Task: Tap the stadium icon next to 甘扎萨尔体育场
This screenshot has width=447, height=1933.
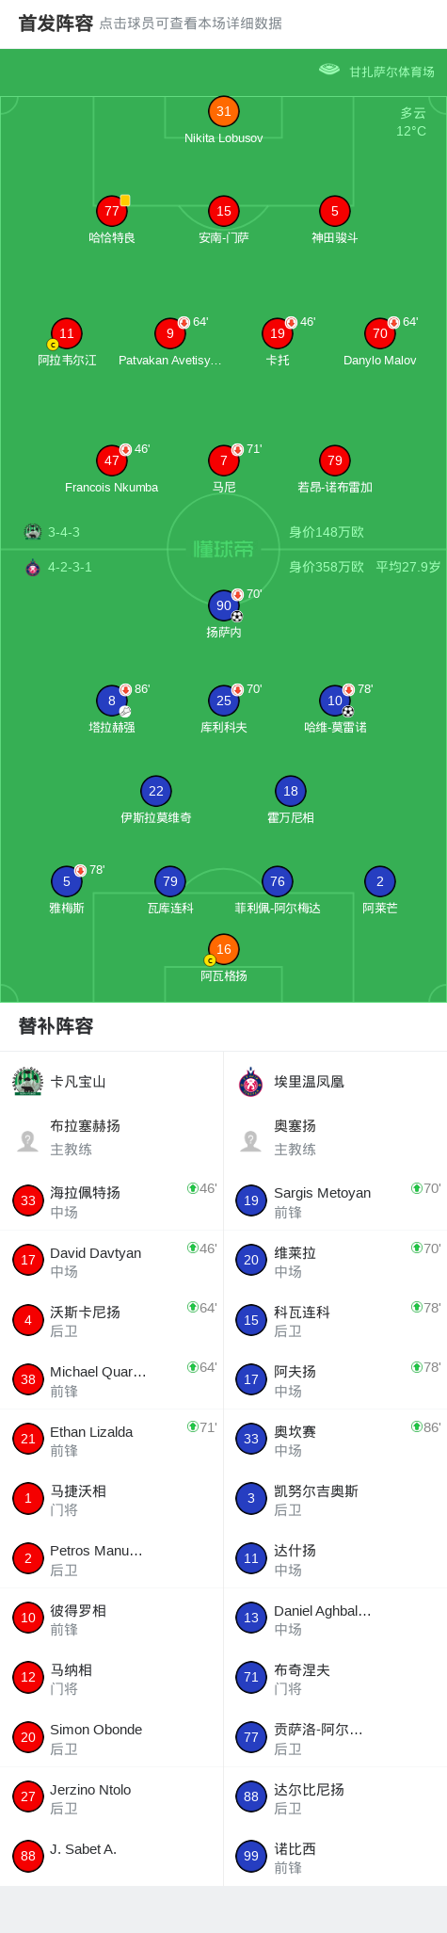Action: pos(329,70)
